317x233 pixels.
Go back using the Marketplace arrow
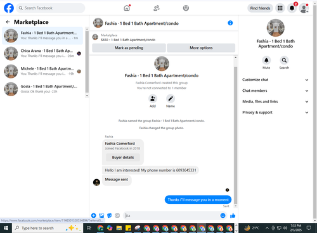coord(8,22)
